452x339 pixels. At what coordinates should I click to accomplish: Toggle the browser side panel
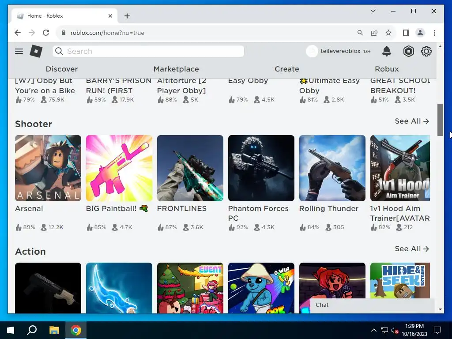[x=406, y=33]
